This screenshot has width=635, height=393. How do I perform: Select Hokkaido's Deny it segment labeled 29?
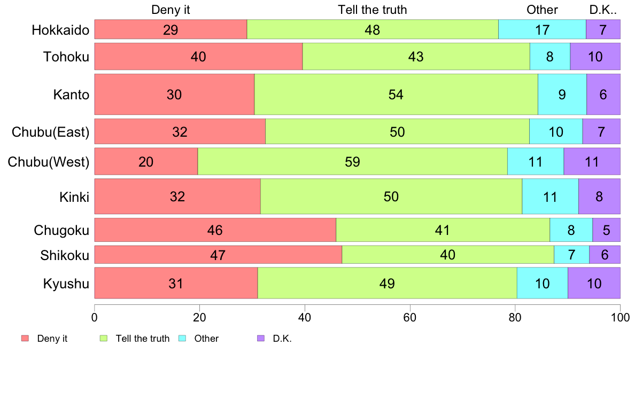point(171,29)
